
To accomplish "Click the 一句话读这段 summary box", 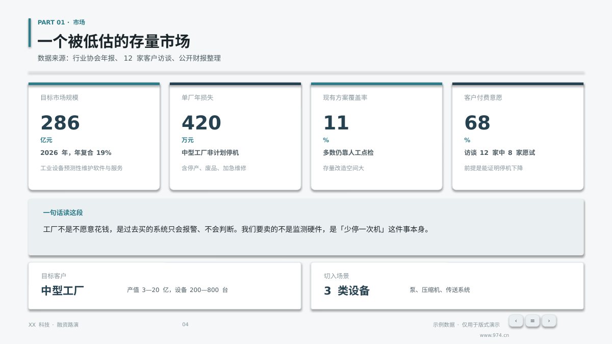I will [306, 227].
